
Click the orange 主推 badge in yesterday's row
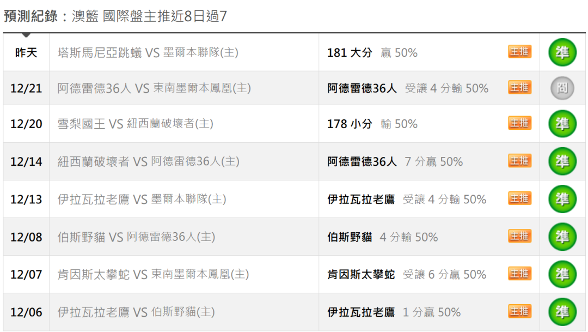(520, 52)
